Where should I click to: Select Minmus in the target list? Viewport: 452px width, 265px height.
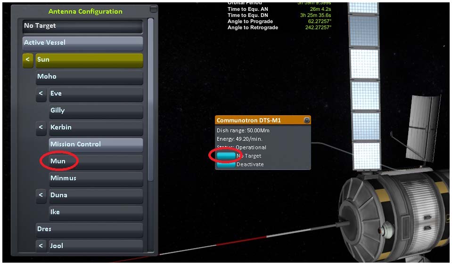click(x=96, y=179)
